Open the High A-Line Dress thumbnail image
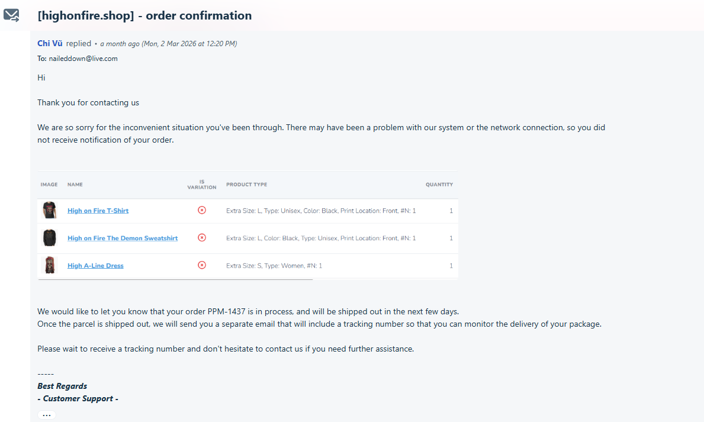The image size is (704, 422). [x=50, y=265]
